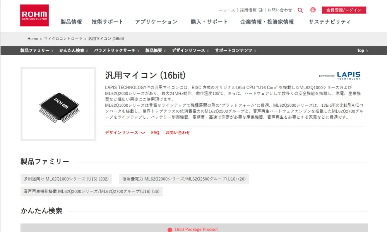Expand the パラメトリックサーチ section nav item
The height and width of the screenshot is (232, 387).
[x=116, y=50]
